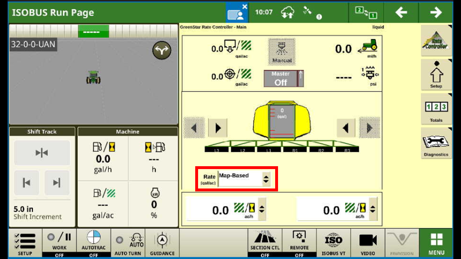Go to previous run page arrow
Screen dimensions: 461x259
pos(401,12)
